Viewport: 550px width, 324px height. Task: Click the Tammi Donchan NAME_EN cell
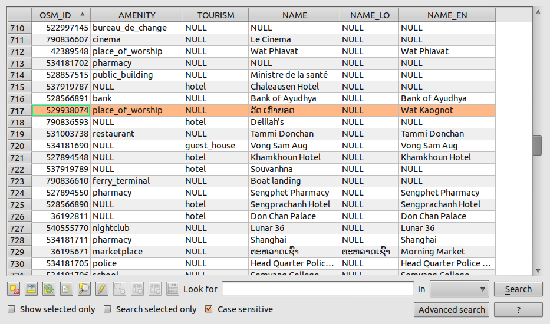point(447,134)
